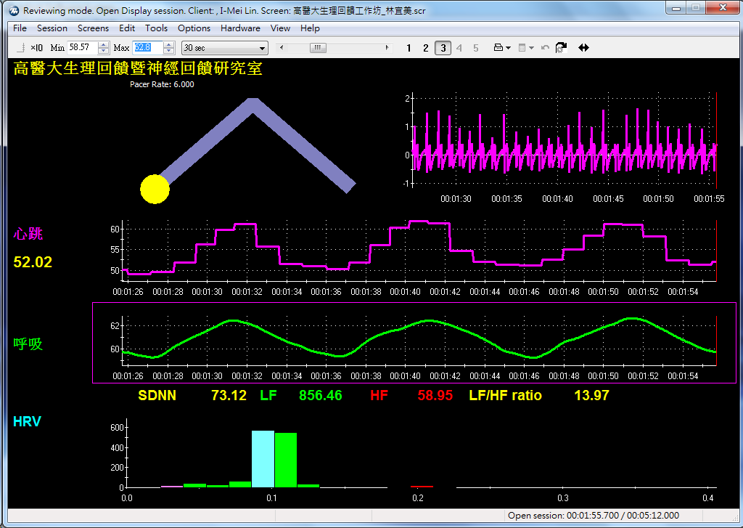Click the table layout icon

[522, 48]
